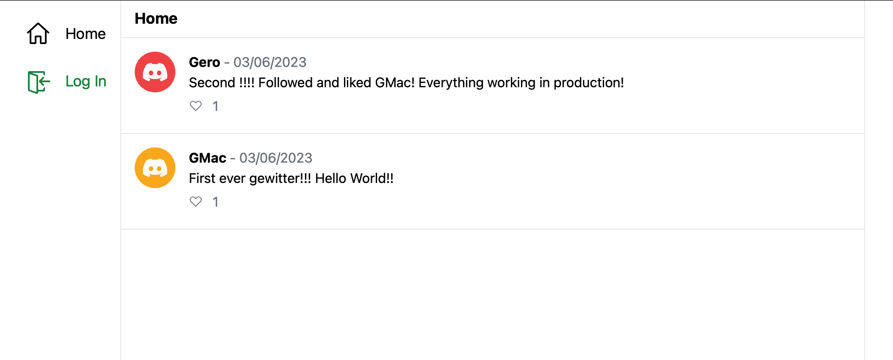Click the date on GMac's post

276,158
